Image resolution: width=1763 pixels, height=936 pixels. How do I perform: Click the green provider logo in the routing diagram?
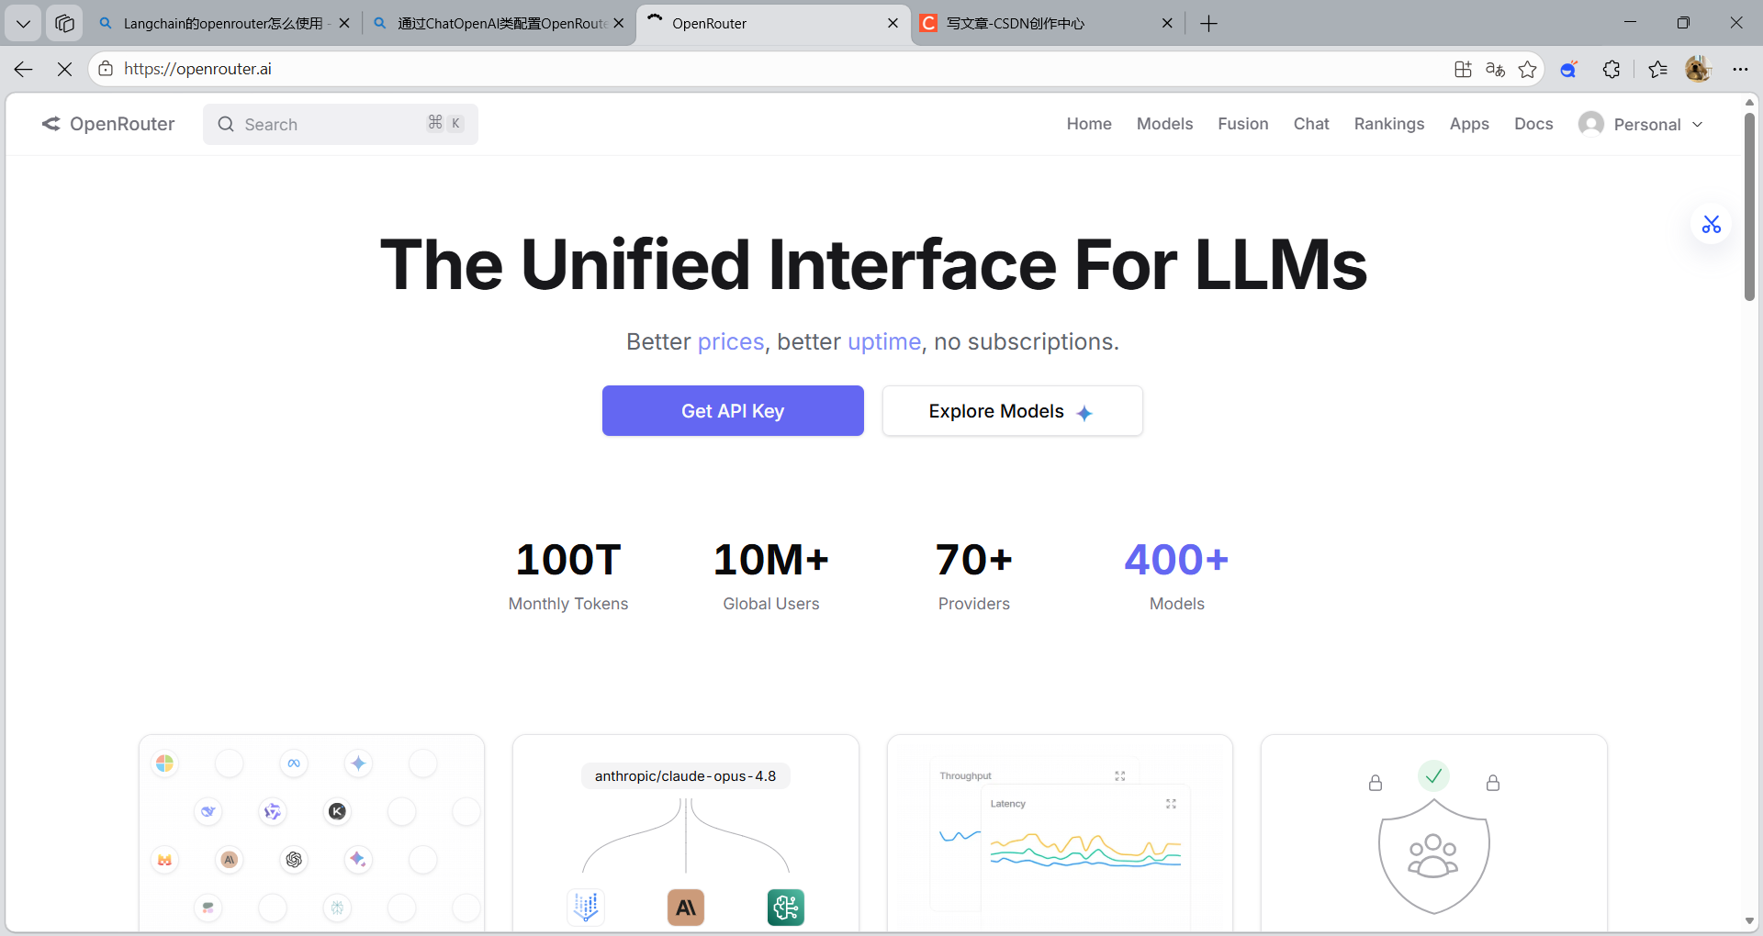786,908
